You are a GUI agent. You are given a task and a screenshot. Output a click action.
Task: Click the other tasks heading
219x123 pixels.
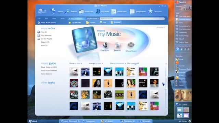pyautogui.click(x=48, y=83)
